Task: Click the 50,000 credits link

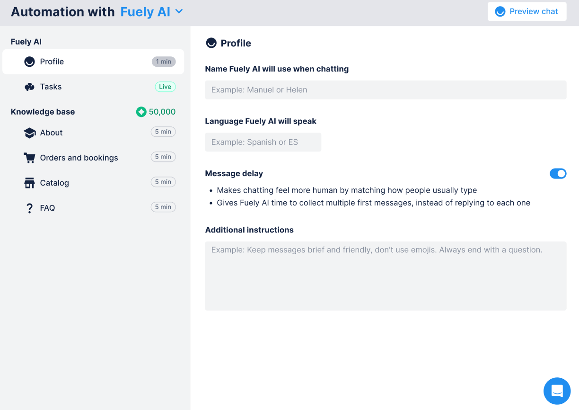Action: coord(162,112)
